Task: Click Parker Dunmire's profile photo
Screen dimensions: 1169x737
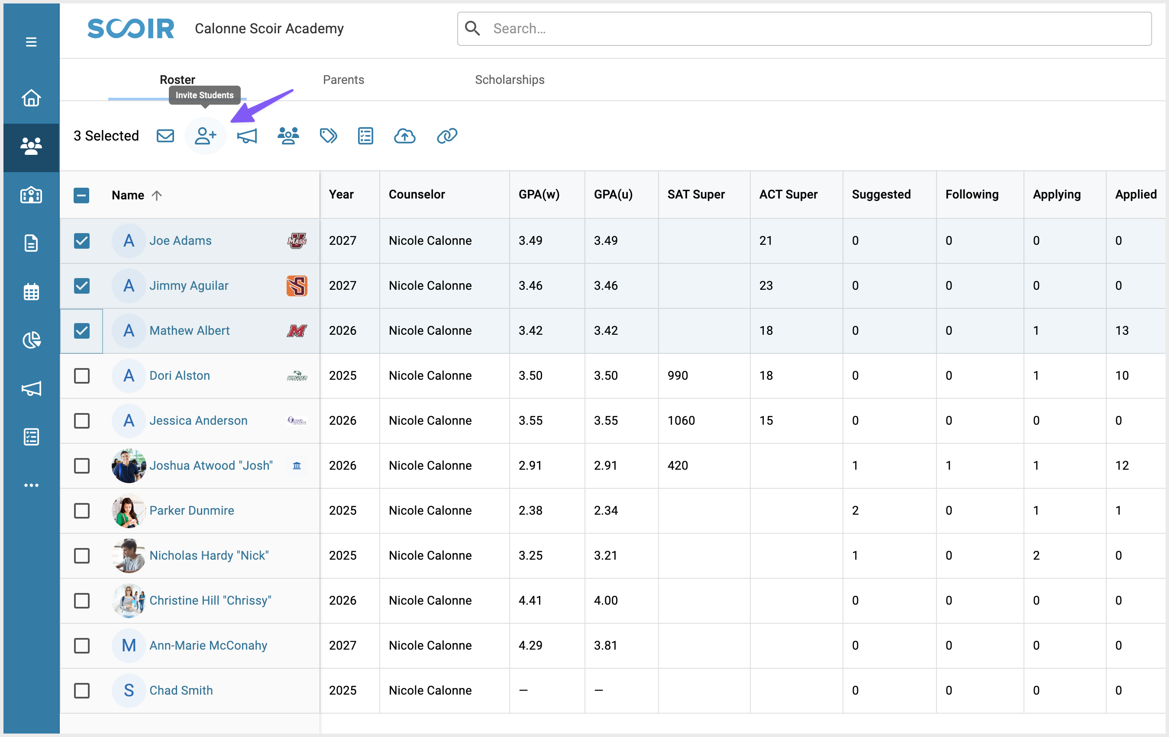Action: click(129, 510)
